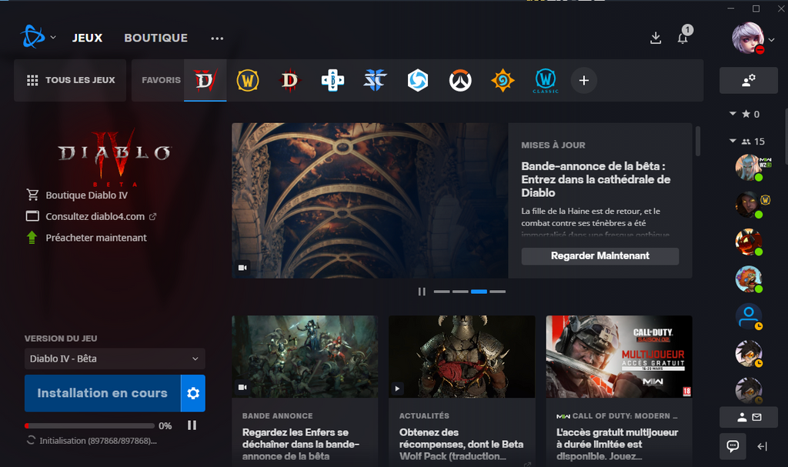
Task: Switch to the BOUTIQUE tab
Action: pos(155,38)
